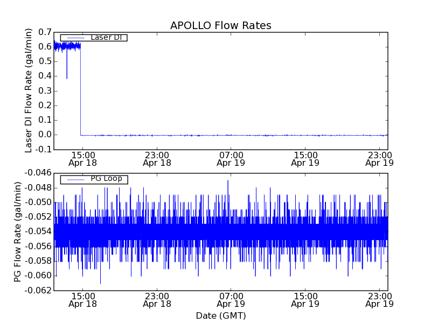Click the 'PG Loop' legend entry

tap(94, 180)
